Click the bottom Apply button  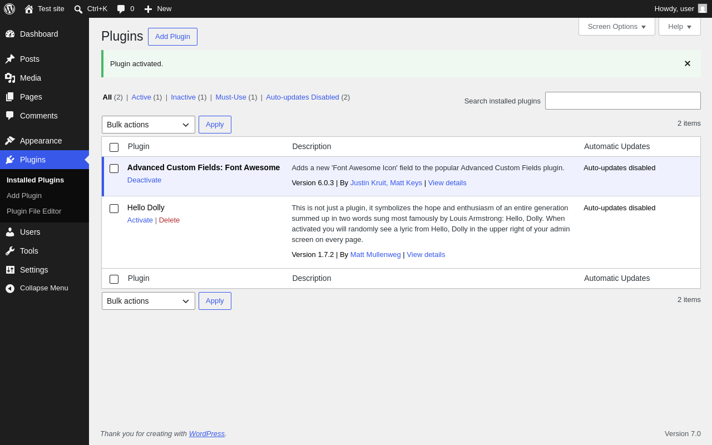coord(215,301)
